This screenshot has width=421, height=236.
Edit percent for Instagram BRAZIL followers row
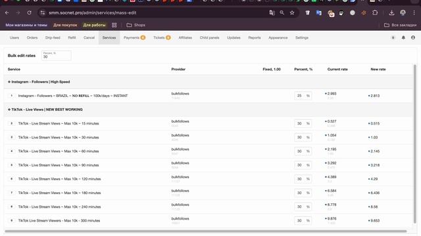click(303, 96)
